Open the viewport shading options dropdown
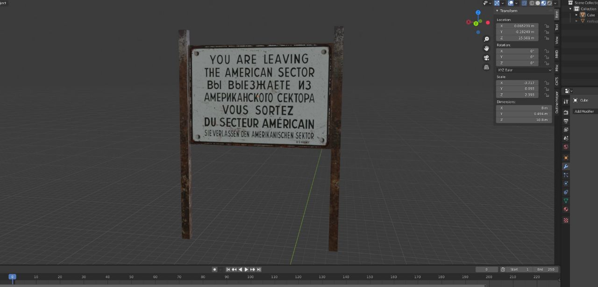 pyautogui.click(x=555, y=3)
